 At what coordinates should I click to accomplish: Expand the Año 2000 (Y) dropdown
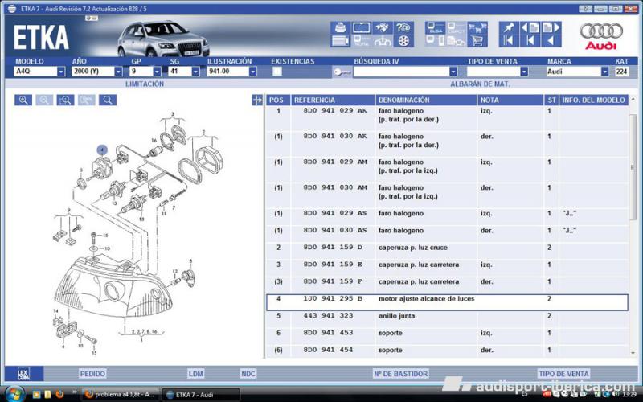pyautogui.click(x=118, y=72)
